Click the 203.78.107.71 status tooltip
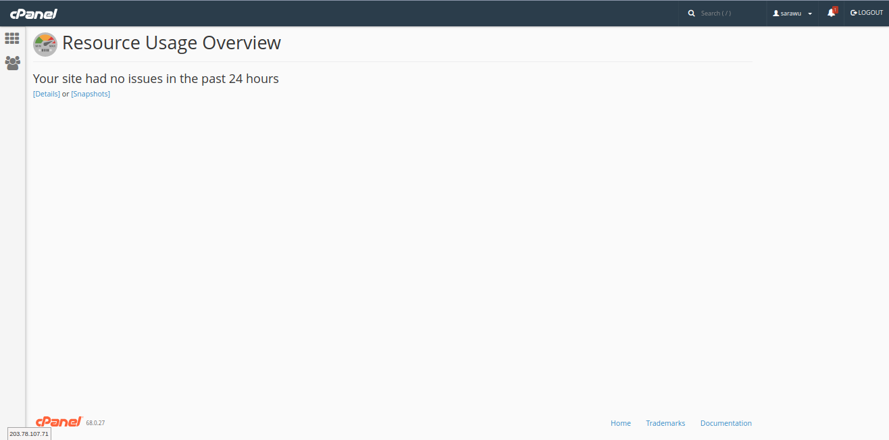Screen dimensions: 889x440 [x=29, y=433]
